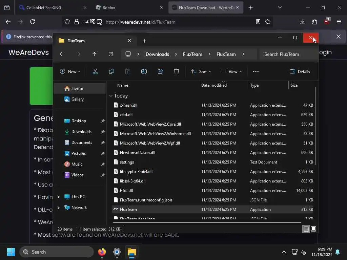Open the notification bell in system tray
The image size is (347, 260).
[x=338, y=252]
